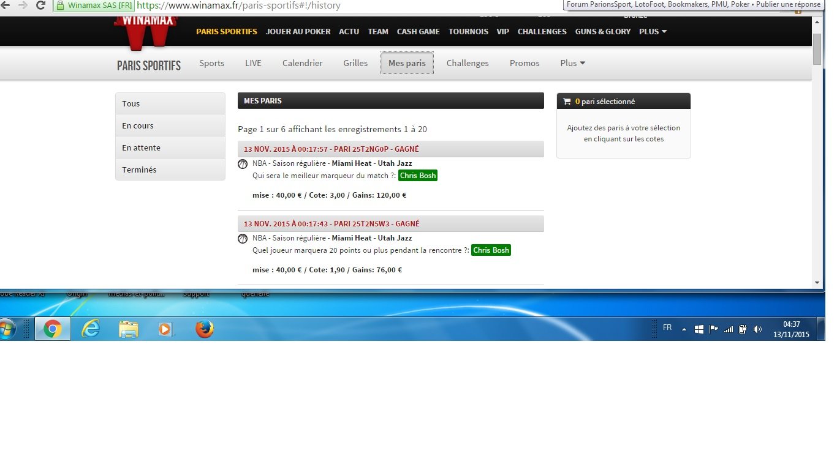Viewport: 837px width, 470px height.
Task: Click the page vertical scrollbar thumb
Action: [x=817, y=48]
